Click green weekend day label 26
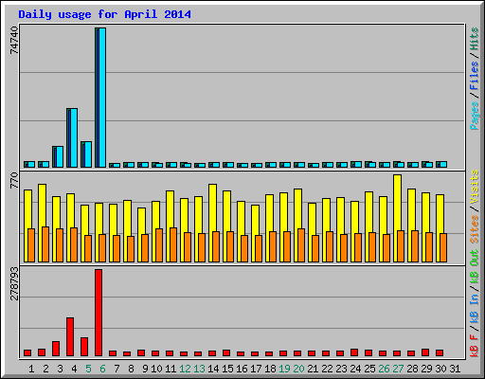This screenshot has width=485, height=379. tap(384, 369)
